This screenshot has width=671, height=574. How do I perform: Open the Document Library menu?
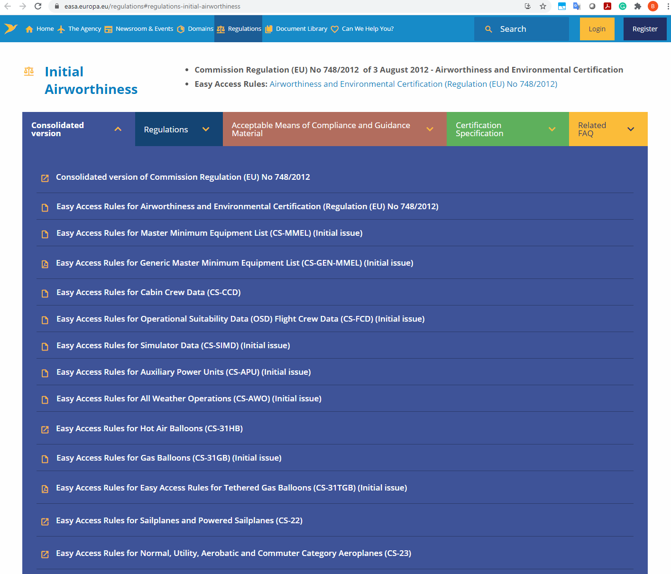point(302,29)
